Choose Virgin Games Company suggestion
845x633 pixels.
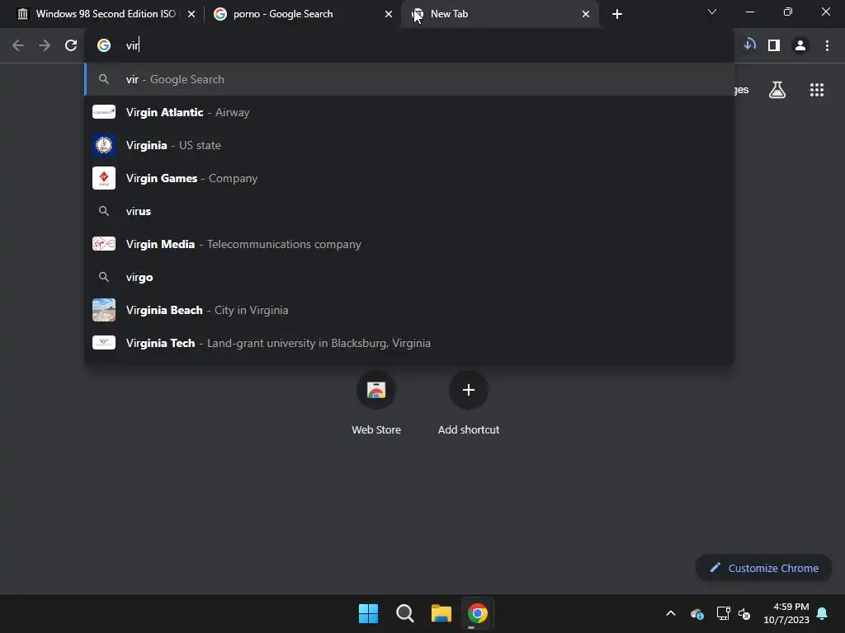(409, 178)
